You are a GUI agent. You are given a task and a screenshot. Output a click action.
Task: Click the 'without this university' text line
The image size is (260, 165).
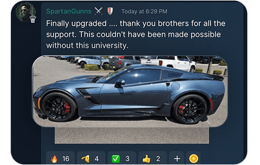tap(87, 45)
